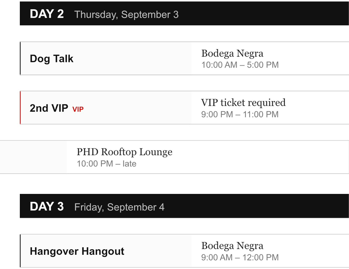Click the black accent bar beside Dog Talk
Screen dimensions: 349x269
point(20,58)
